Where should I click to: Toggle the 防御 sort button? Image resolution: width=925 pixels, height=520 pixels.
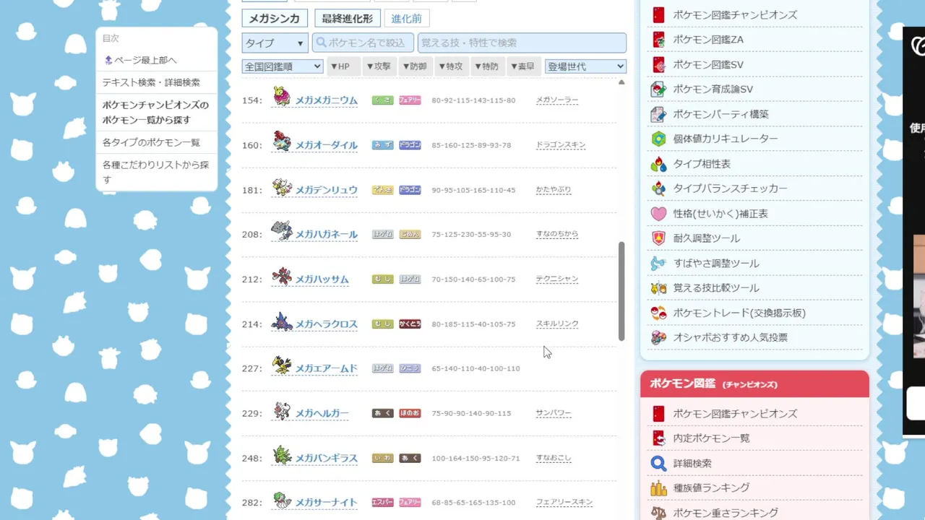click(415, 66)
